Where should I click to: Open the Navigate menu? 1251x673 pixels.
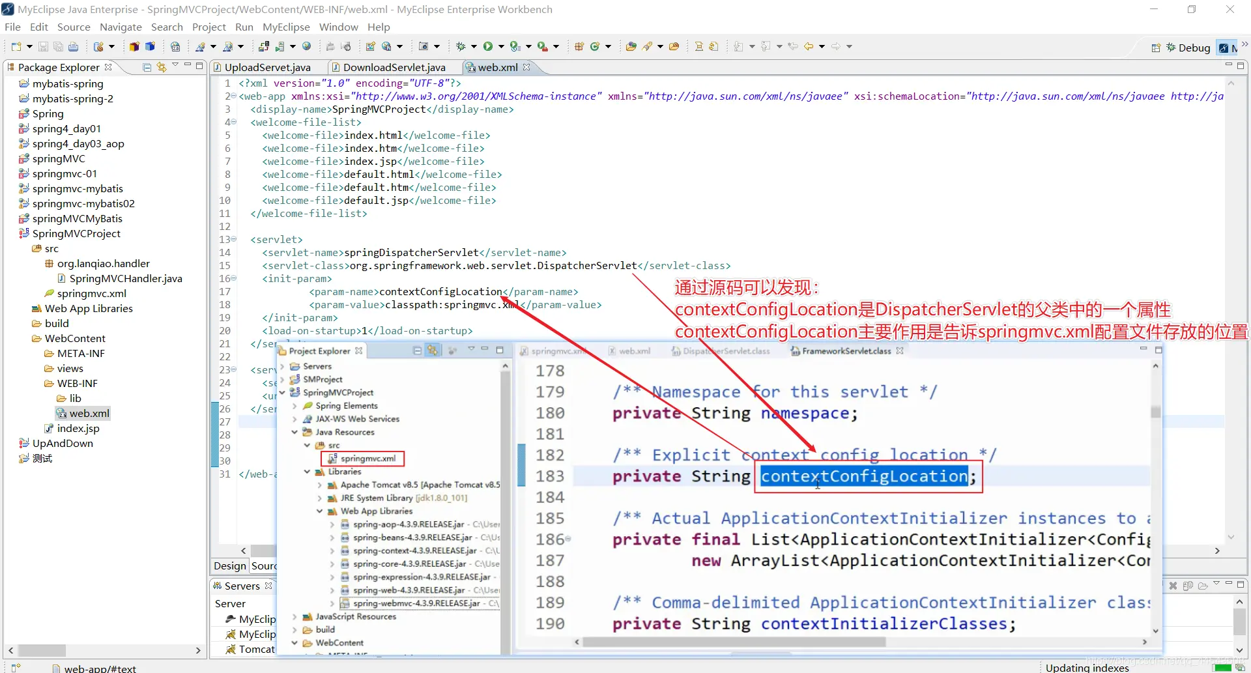pyautogui.click(x=121, y=27)
